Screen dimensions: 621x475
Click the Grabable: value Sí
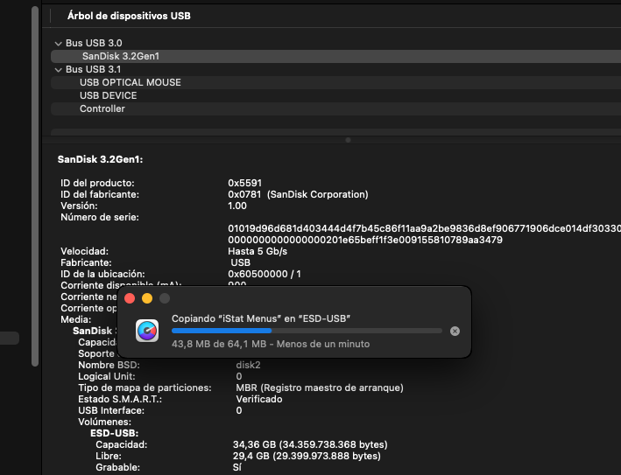click(x=237, y=468)
